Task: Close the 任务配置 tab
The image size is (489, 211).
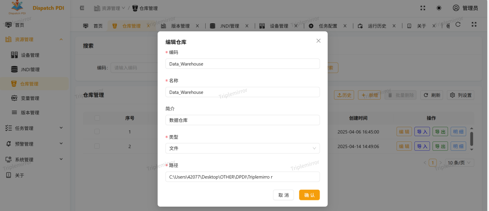Action: (x=345, y=26)
